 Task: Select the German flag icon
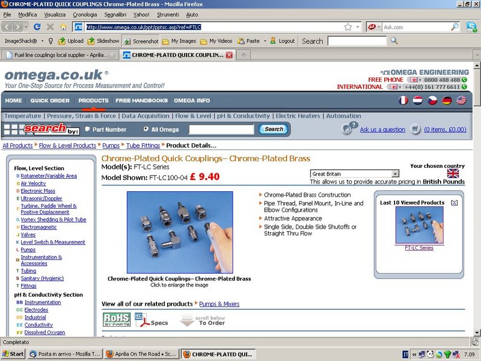coord(447,100)
